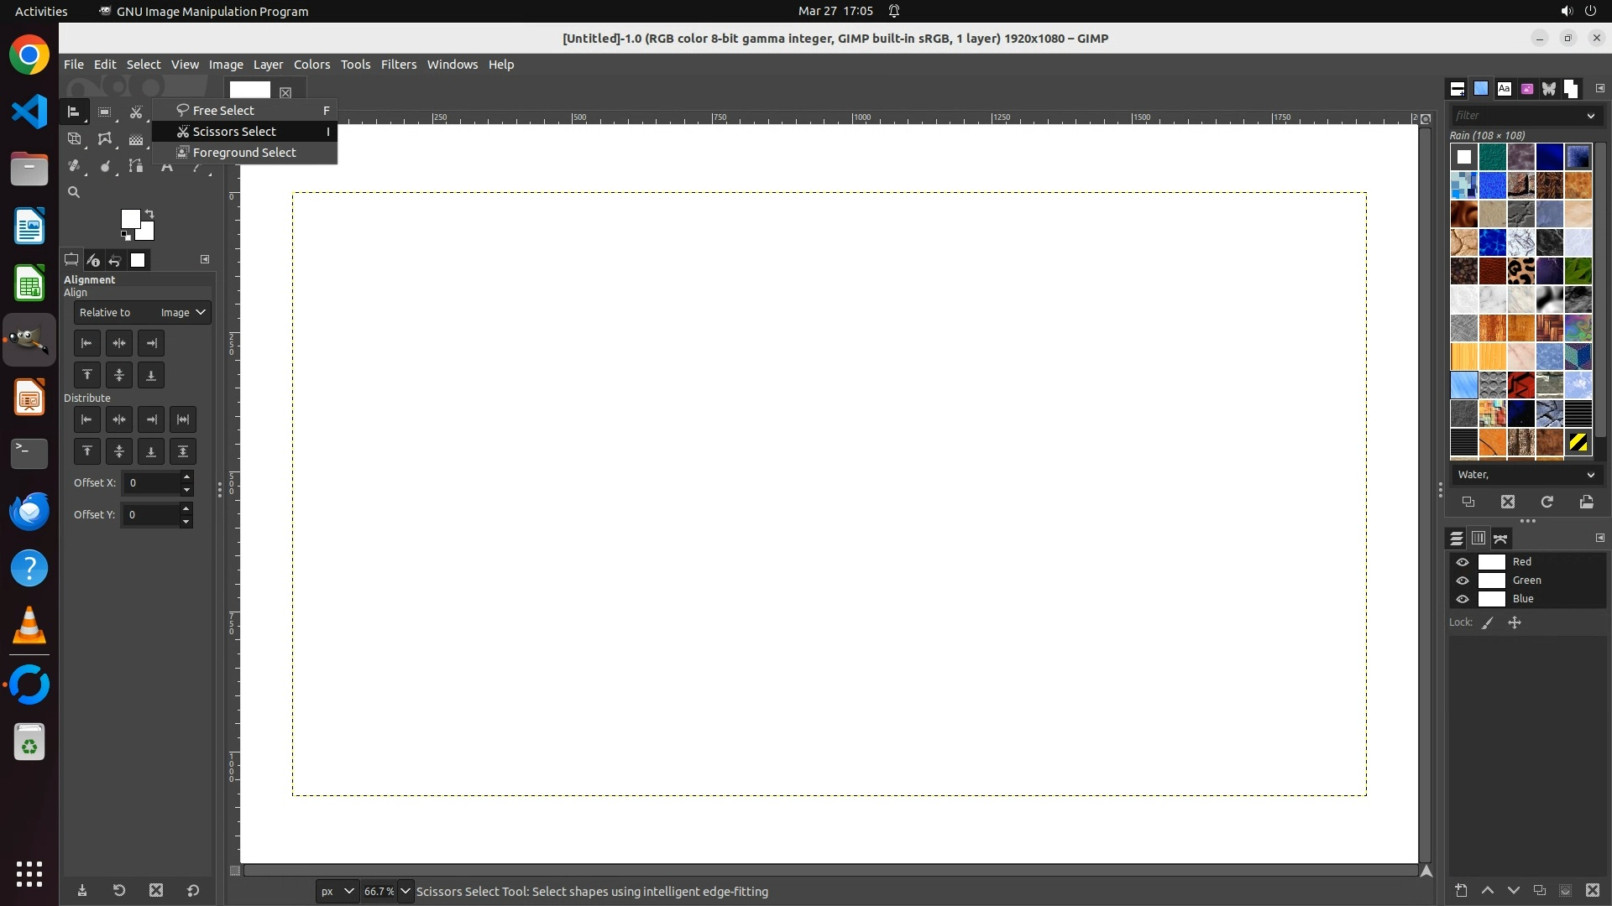Viewport: 1612px width, 906px height.
Task: Expand the Water pattern tag dropdown
Action: coord(1590,475)
